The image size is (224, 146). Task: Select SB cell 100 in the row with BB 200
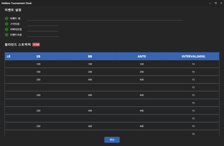point(38,72)
